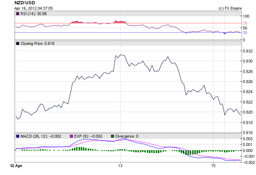Image resolution: width=256 pixels, height=175 pixels.
Task: Click the MACD axis label 0.001
Action: click(248, 144)
